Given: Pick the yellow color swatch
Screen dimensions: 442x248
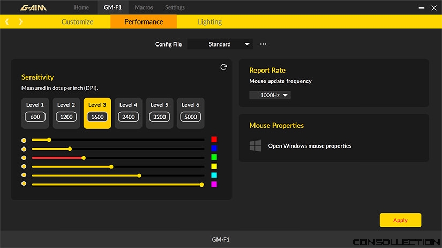Looking at the screenshot, I should coord(214,166).
